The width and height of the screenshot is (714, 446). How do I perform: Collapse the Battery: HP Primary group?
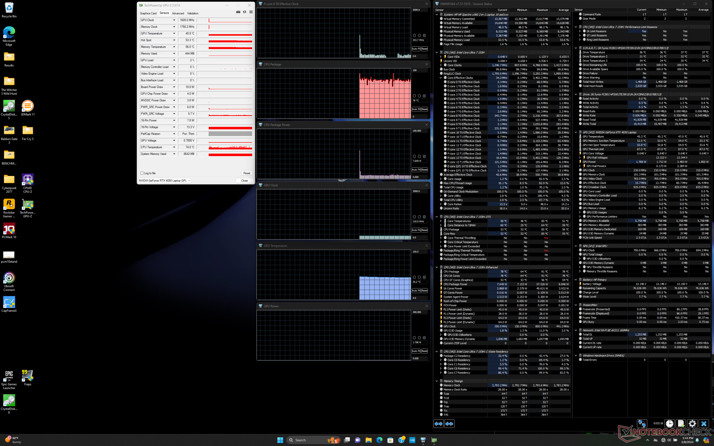pos(576,280)
